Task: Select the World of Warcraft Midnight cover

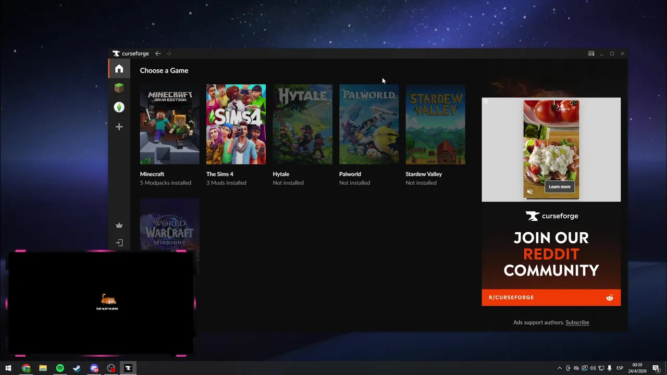Action: [169, 224]
